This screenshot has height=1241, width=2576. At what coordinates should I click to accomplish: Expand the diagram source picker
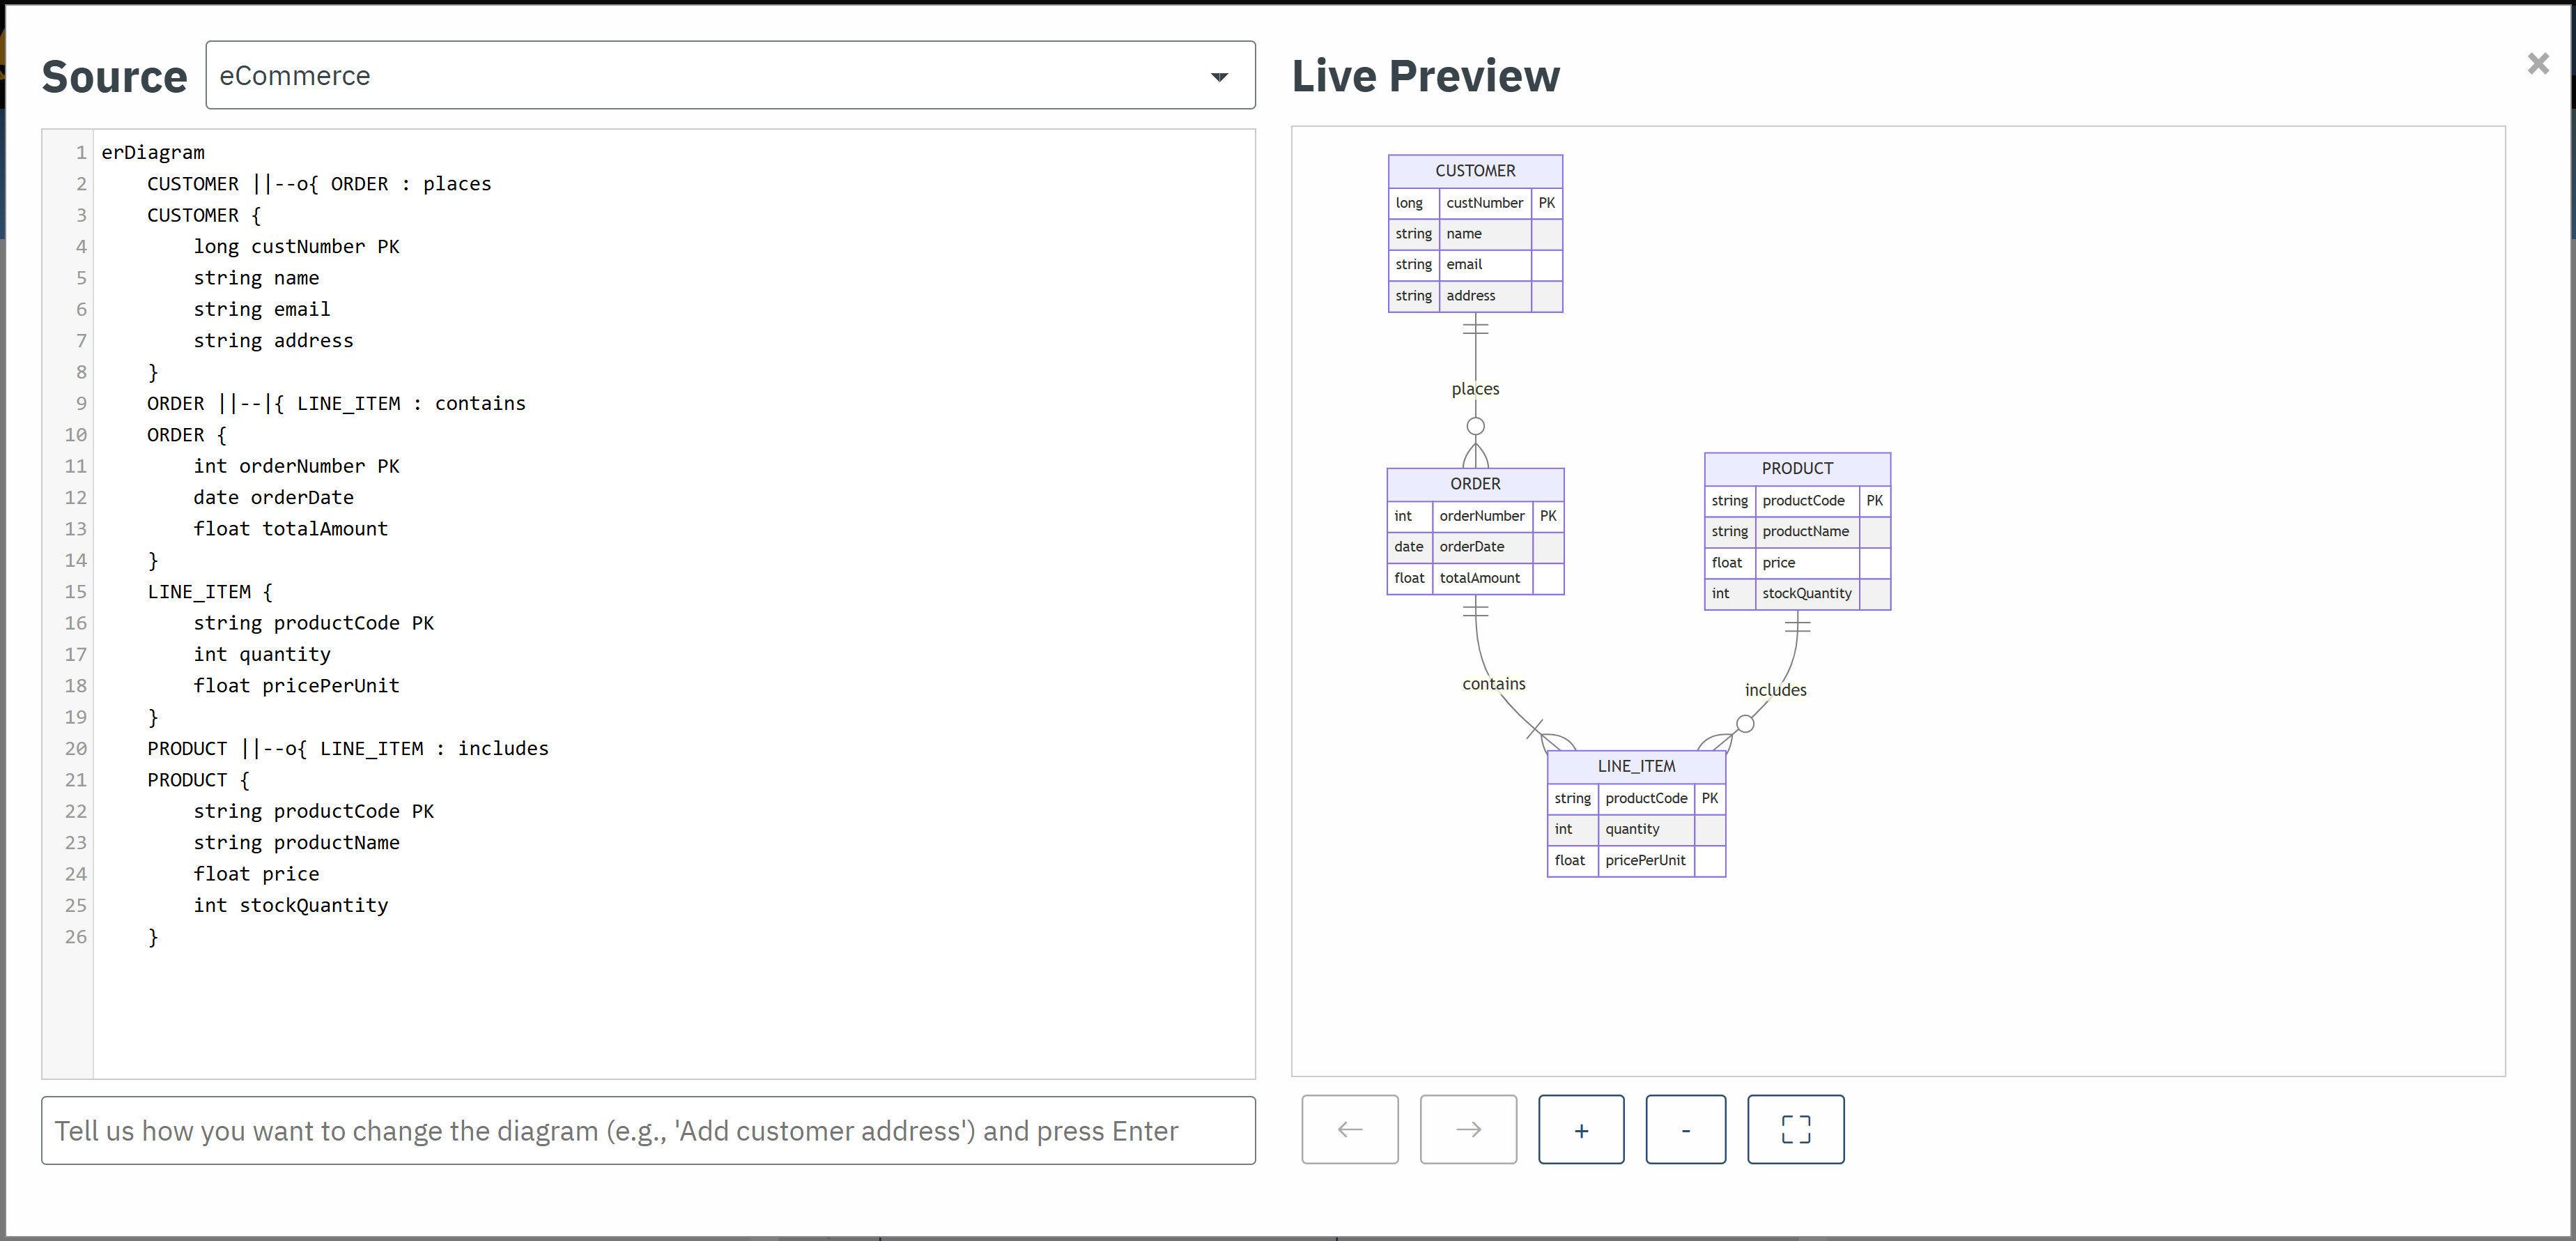[729, 75]
